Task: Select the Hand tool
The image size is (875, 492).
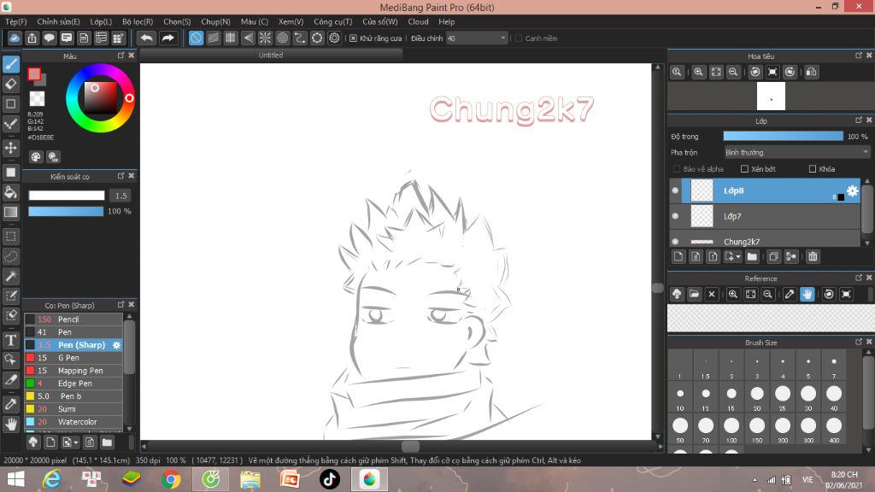Action: point(11,425)
